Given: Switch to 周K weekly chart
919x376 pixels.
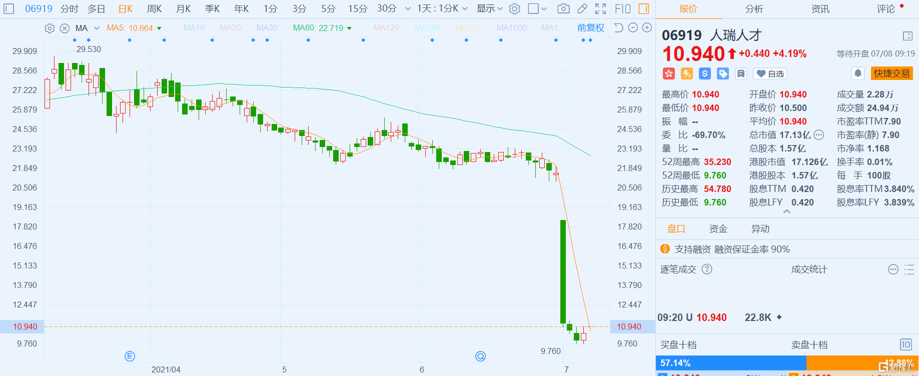Looking at the screenshot, I should click(154, 8).
